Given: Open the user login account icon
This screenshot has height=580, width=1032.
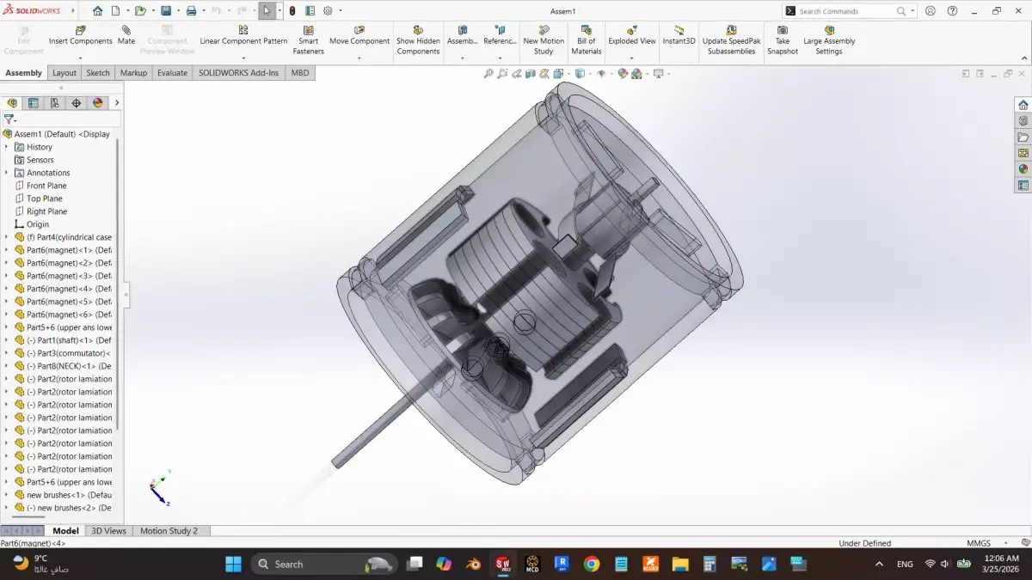Looking at the screenshot, I should click(931, 11).
